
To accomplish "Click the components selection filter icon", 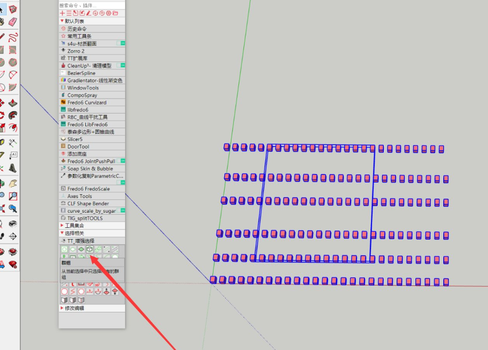I will tap(98, 249).
